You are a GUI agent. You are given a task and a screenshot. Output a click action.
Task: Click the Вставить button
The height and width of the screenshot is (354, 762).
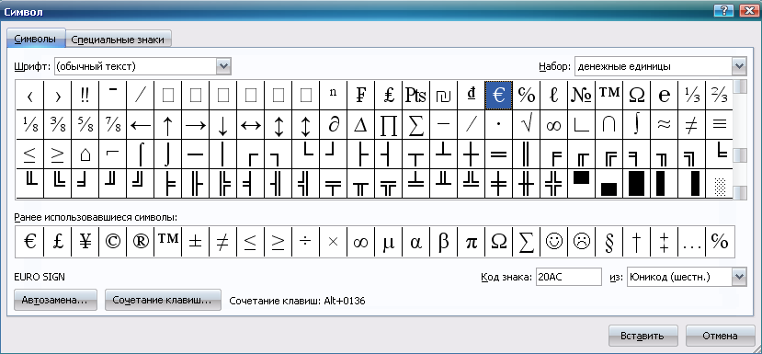[x=643, y=336]
